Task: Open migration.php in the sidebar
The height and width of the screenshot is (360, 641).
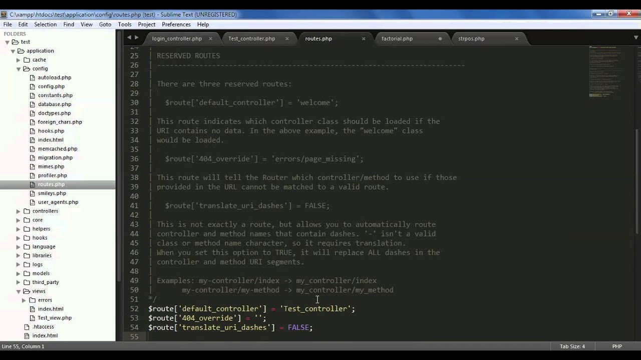Action: [x=55, y=157]
